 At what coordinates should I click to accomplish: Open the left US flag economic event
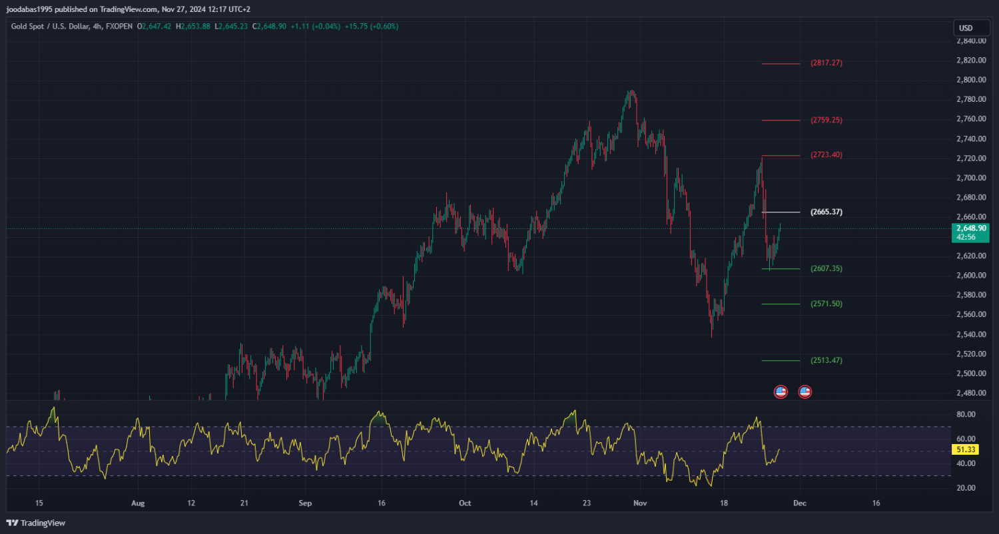click(x=781, y=392)
